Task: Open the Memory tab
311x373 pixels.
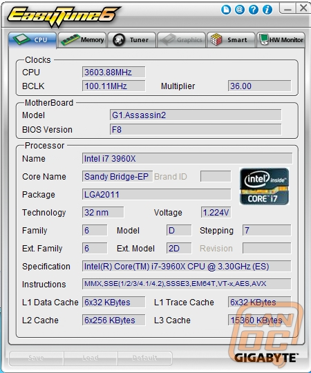Action: (x=82, y=40)
